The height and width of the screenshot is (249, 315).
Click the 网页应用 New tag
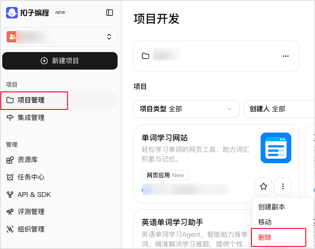coord(165,175)
